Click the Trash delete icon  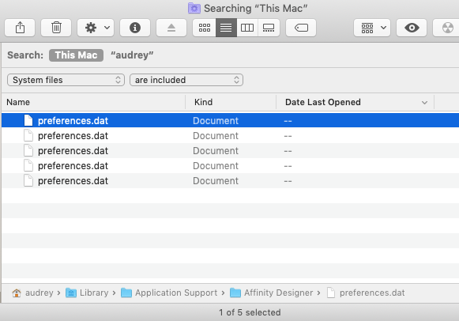[x=56, y=28]
